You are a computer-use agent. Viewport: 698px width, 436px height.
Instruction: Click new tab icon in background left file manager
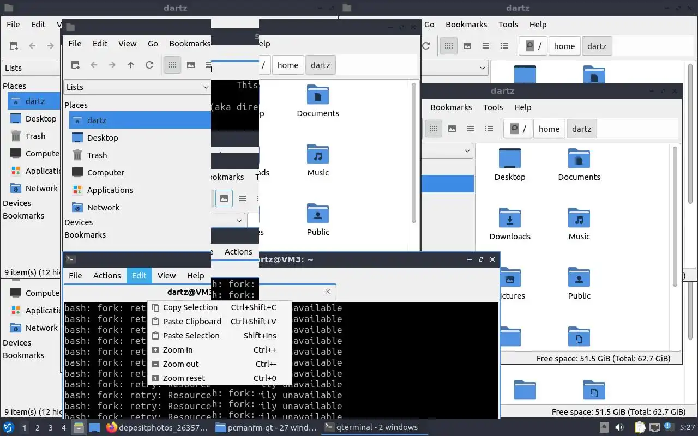point(14,46)
